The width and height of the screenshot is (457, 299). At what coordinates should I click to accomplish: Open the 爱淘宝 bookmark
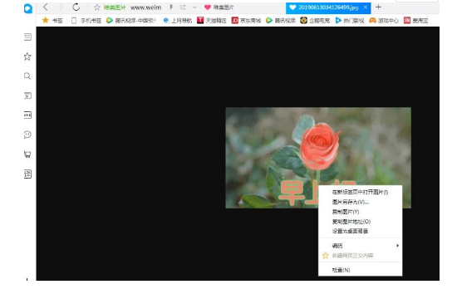(416, 21)
